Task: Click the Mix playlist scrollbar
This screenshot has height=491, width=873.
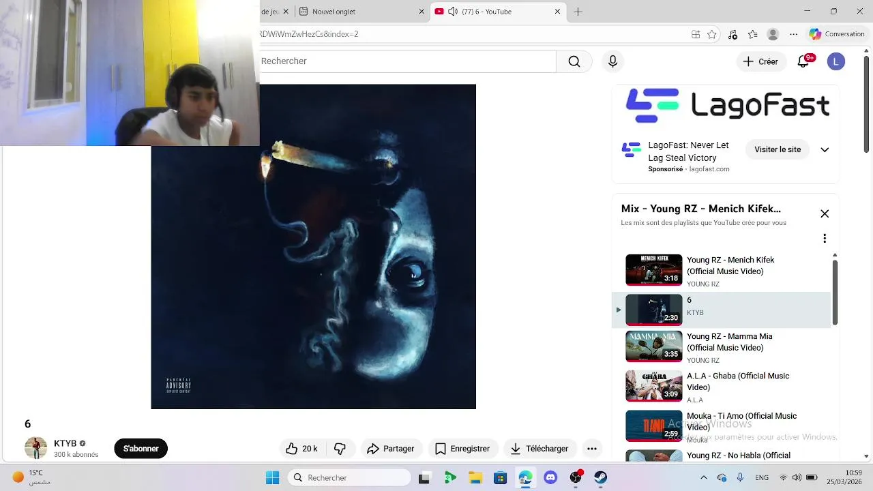Action: click(x=834, y=292)
